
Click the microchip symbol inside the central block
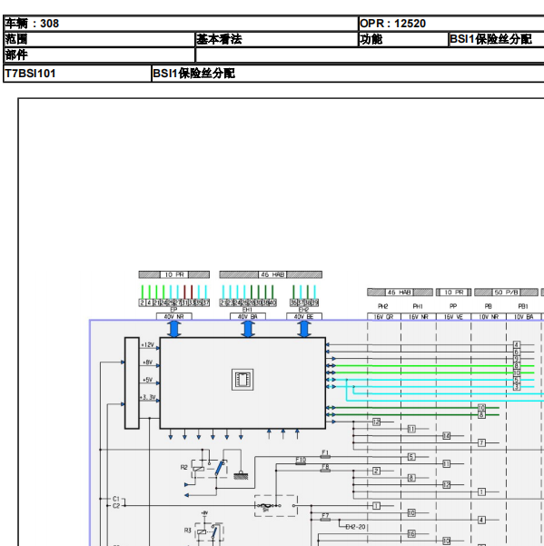pyautogui.click(x=242, y=380)
